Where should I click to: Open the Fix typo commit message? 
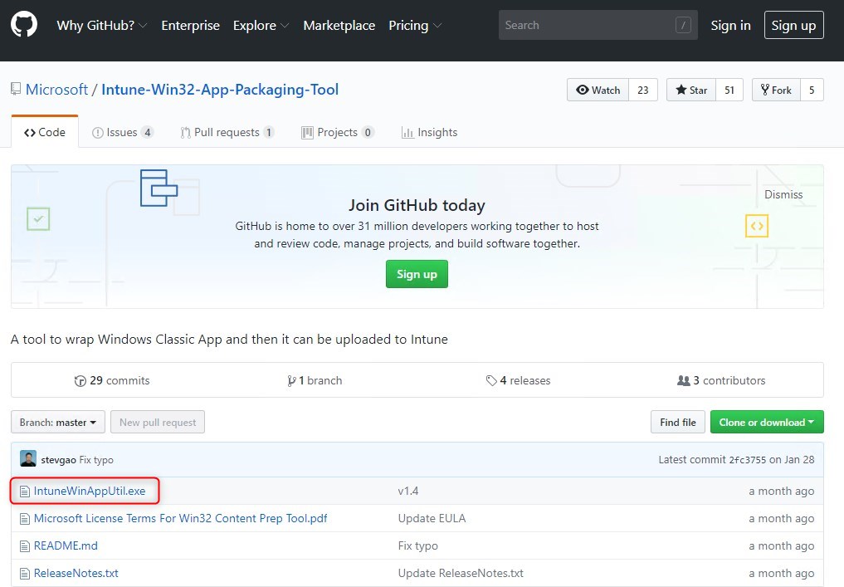click(96, 460)
